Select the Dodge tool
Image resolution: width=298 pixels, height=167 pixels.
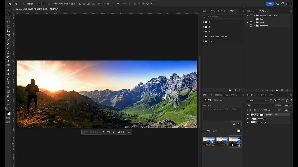(8, 74)
